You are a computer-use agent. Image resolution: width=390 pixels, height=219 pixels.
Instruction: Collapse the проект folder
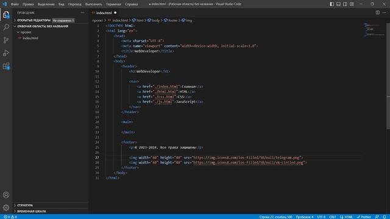(26, 32)
